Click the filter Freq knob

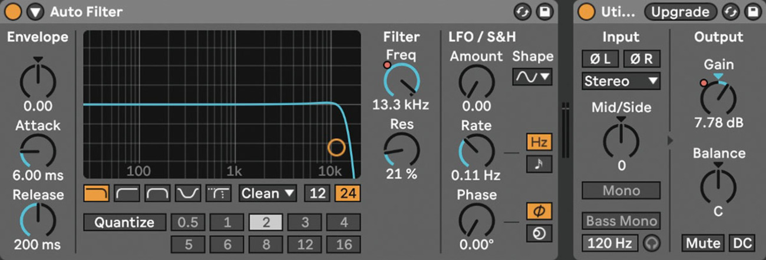tap(402, 81)
